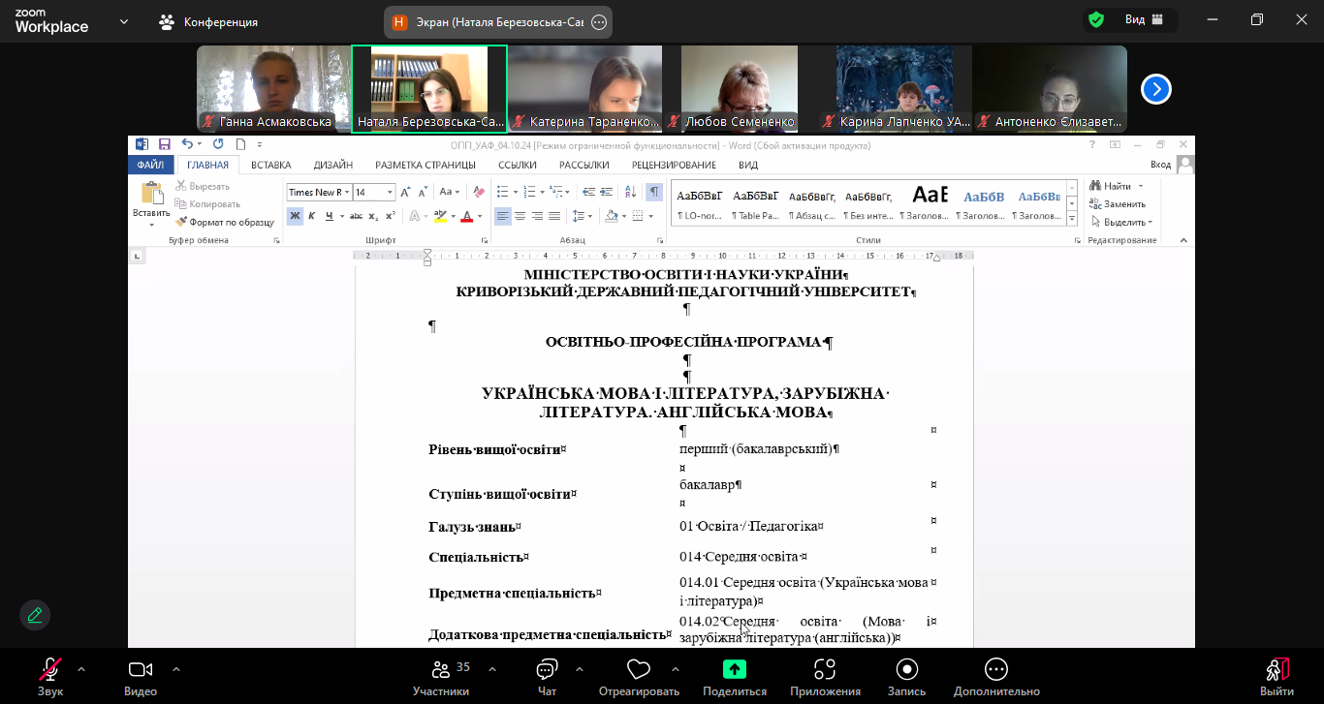This screenshot has height=704, width=1324.
Task: Switch to ССЫЛКИ ribbon tab
Action: [518, 166]
